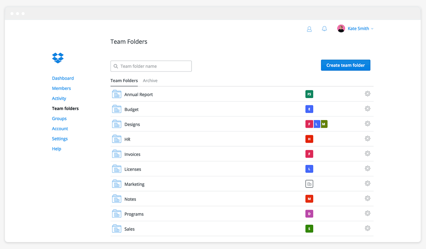Open the Members sidebar link
Image resolution: width=426 pixels, height=249 pixels.
[x=61, y=88]
